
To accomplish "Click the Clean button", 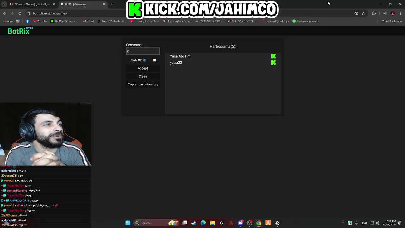I will coord(143,76).
